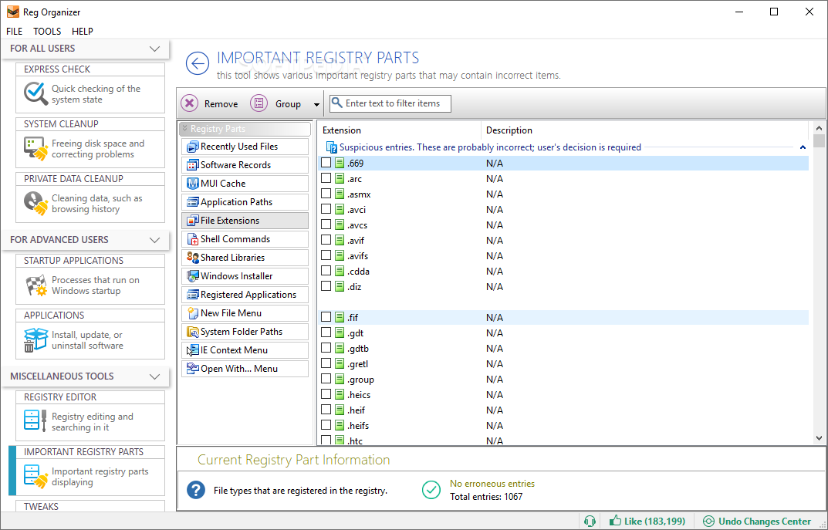Open Registry Editor icon
Screen dimensions: 828x530
click(36, 420)
